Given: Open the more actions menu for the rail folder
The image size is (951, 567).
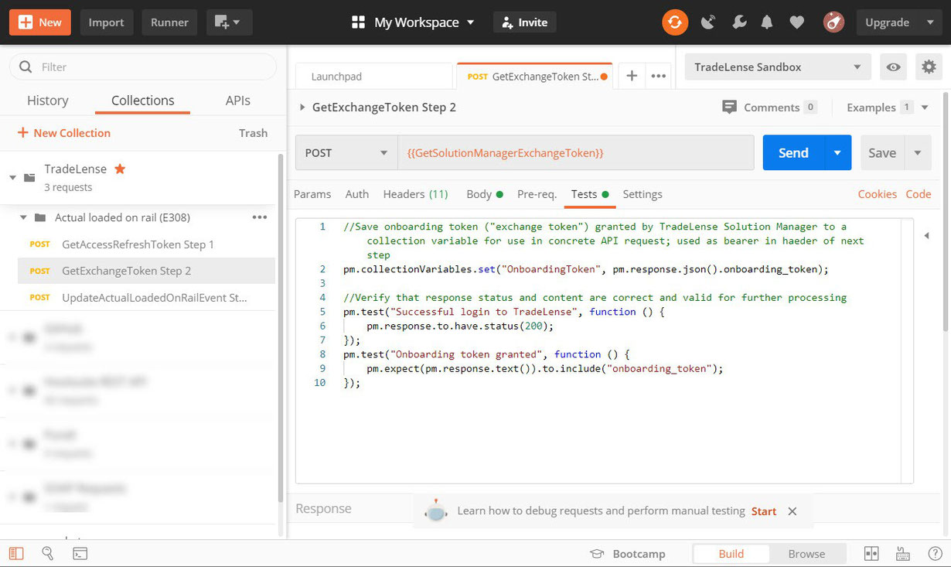Looking at the screenshot, I should (x=260, y=217).
